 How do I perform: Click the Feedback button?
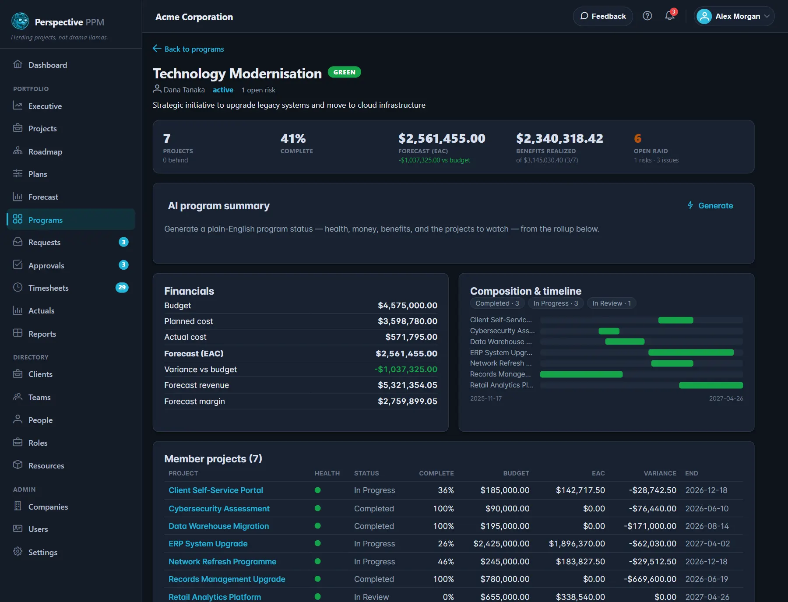coord(603,16)
